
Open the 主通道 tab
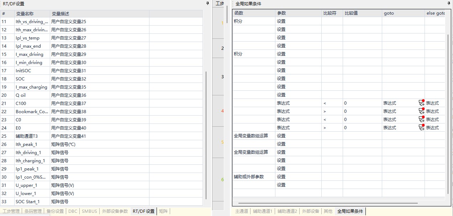(241, 211)
